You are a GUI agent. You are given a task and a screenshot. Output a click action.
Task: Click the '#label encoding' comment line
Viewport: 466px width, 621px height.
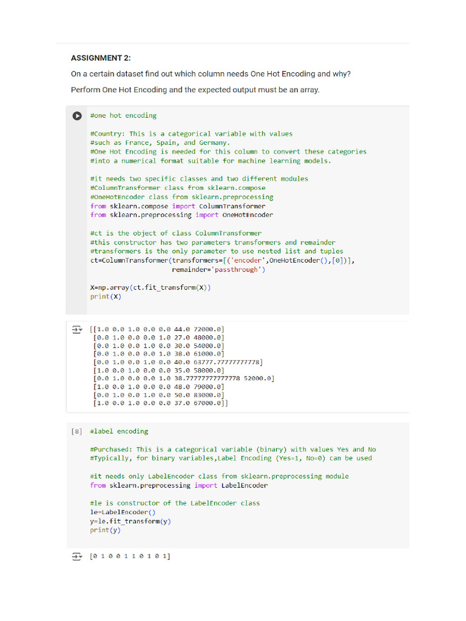[x=119, y=431]
